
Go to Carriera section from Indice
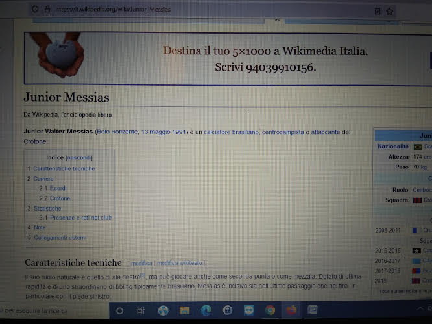pos(43,178)
